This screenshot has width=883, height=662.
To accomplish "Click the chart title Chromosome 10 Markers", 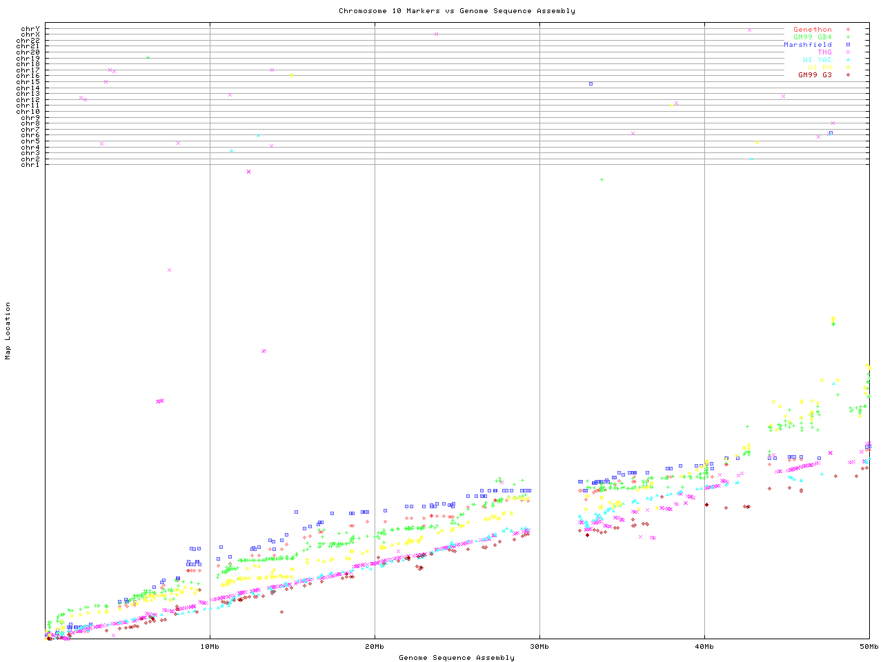I will [x=457, y=11].
